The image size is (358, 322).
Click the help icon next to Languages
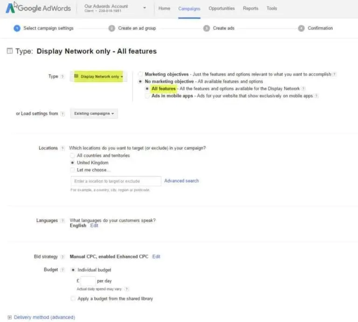click(62, 221)
